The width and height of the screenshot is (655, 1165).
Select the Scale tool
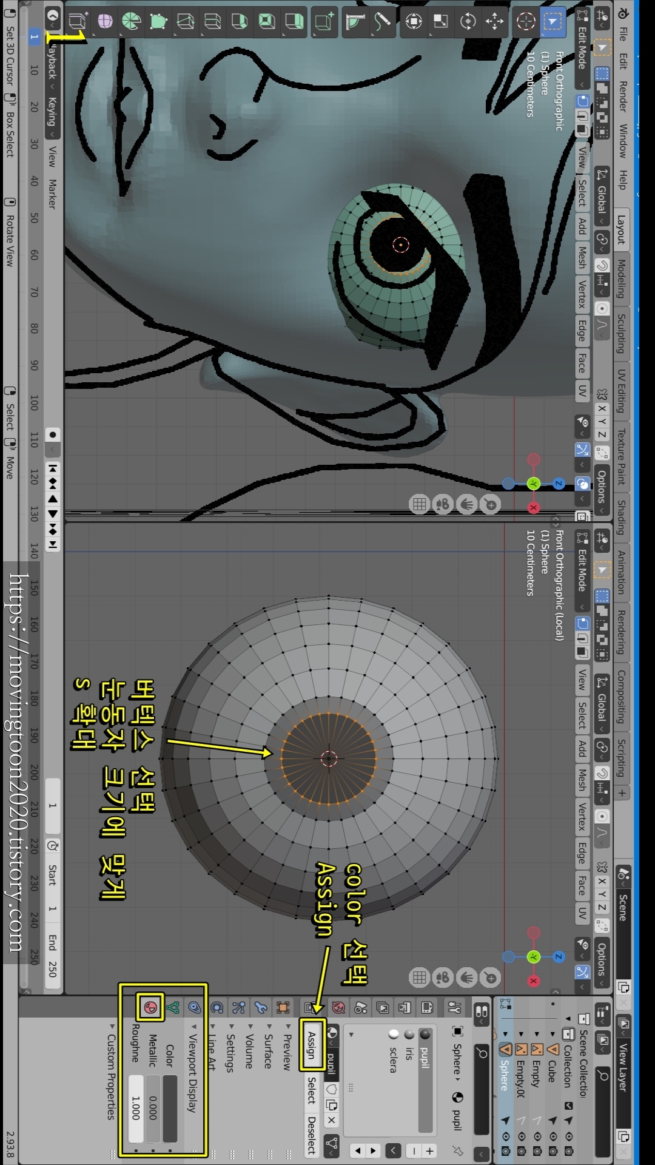(x=440, y=22)
